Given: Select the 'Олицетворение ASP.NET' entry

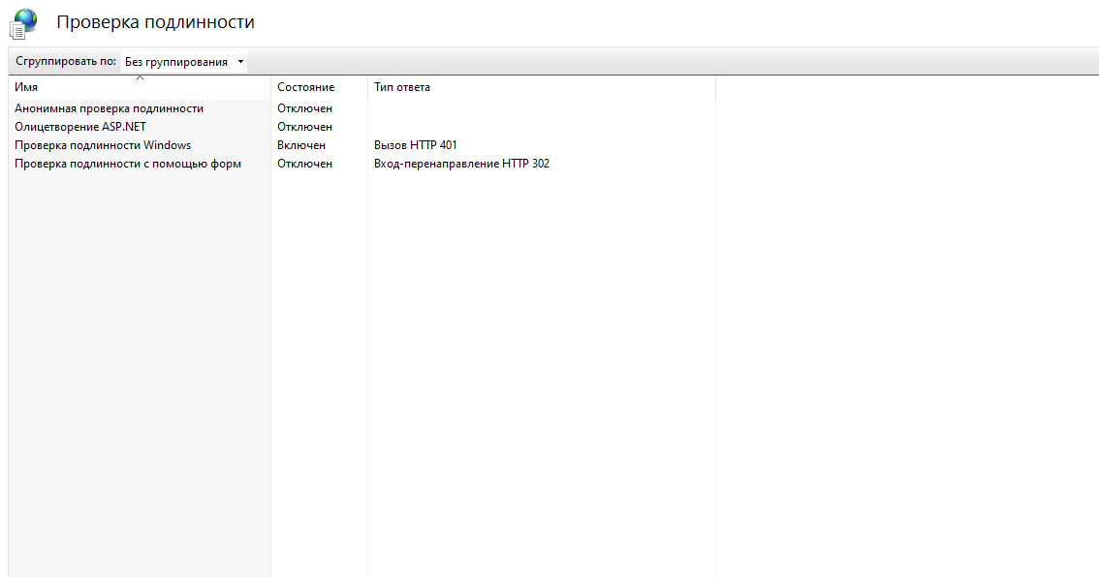Looking at the screenshot, I should click(80, 127).
